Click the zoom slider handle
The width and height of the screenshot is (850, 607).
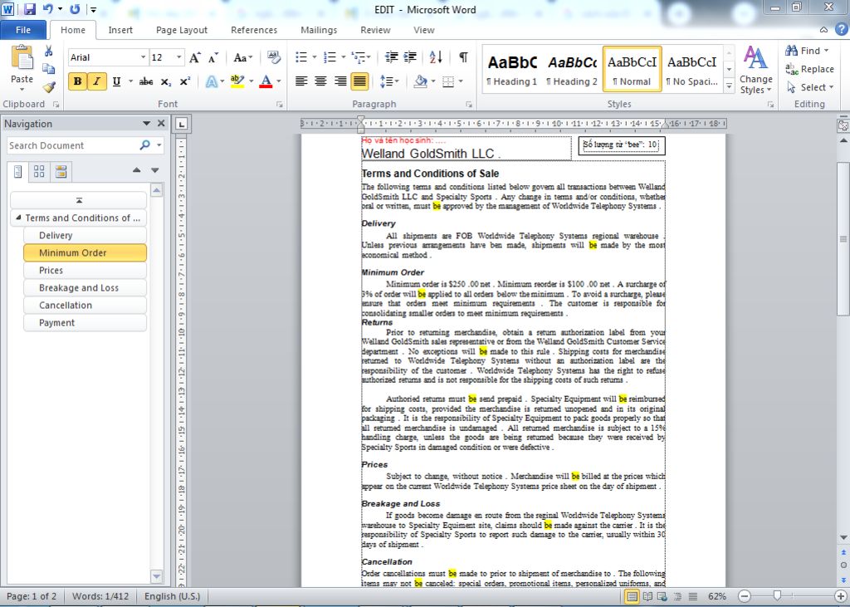pyautogui.click(x=777, y=596)
